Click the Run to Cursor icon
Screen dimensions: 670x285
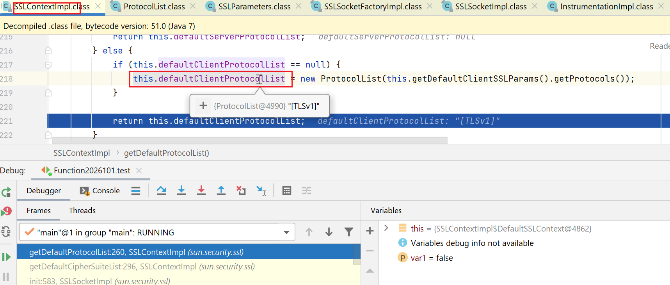pos(261,191)
